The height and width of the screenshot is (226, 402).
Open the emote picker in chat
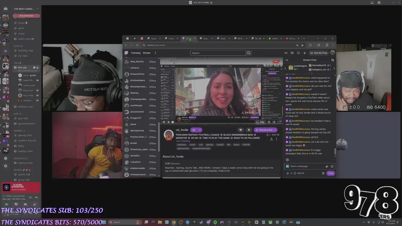[332, 166]
